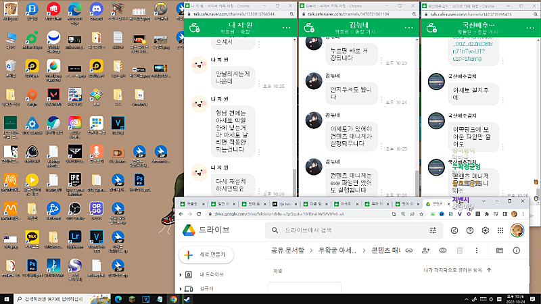Open more menu in 김뉴네 chat header
Image resolution: width=541 pixels, height=304 pixels.
[409, 28]
